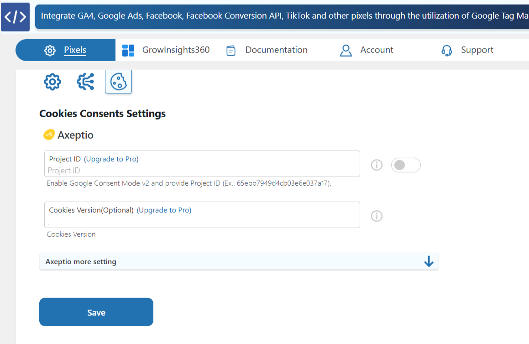Click the Save button

pyautogui.click(x=96, y=312)
